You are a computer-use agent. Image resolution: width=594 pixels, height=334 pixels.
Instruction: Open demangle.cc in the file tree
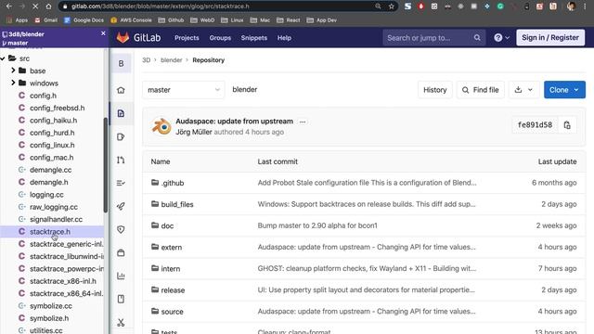(50, 170)
